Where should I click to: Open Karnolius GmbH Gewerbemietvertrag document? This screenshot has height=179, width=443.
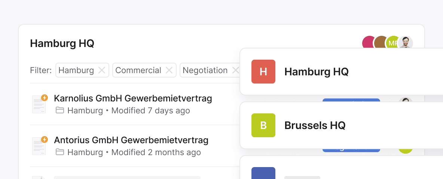pyautogui.click(x=133, y=98)
